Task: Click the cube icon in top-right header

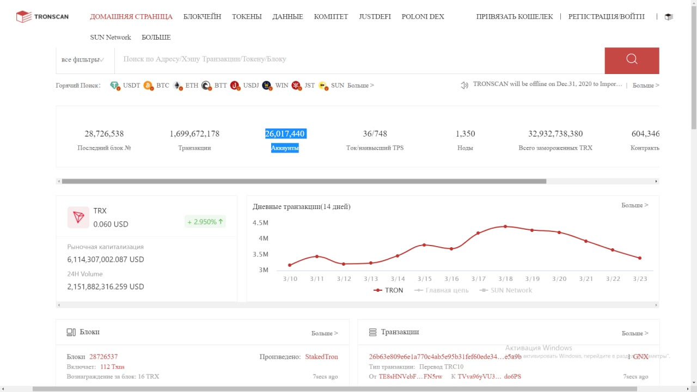Action: pos(669,17)
